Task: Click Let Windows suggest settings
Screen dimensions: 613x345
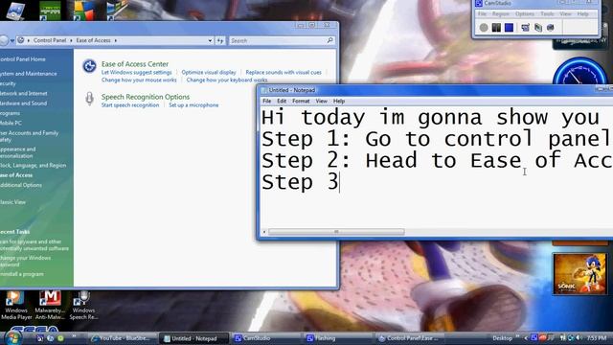Action: pyautogui.click(x=136, y=73)
